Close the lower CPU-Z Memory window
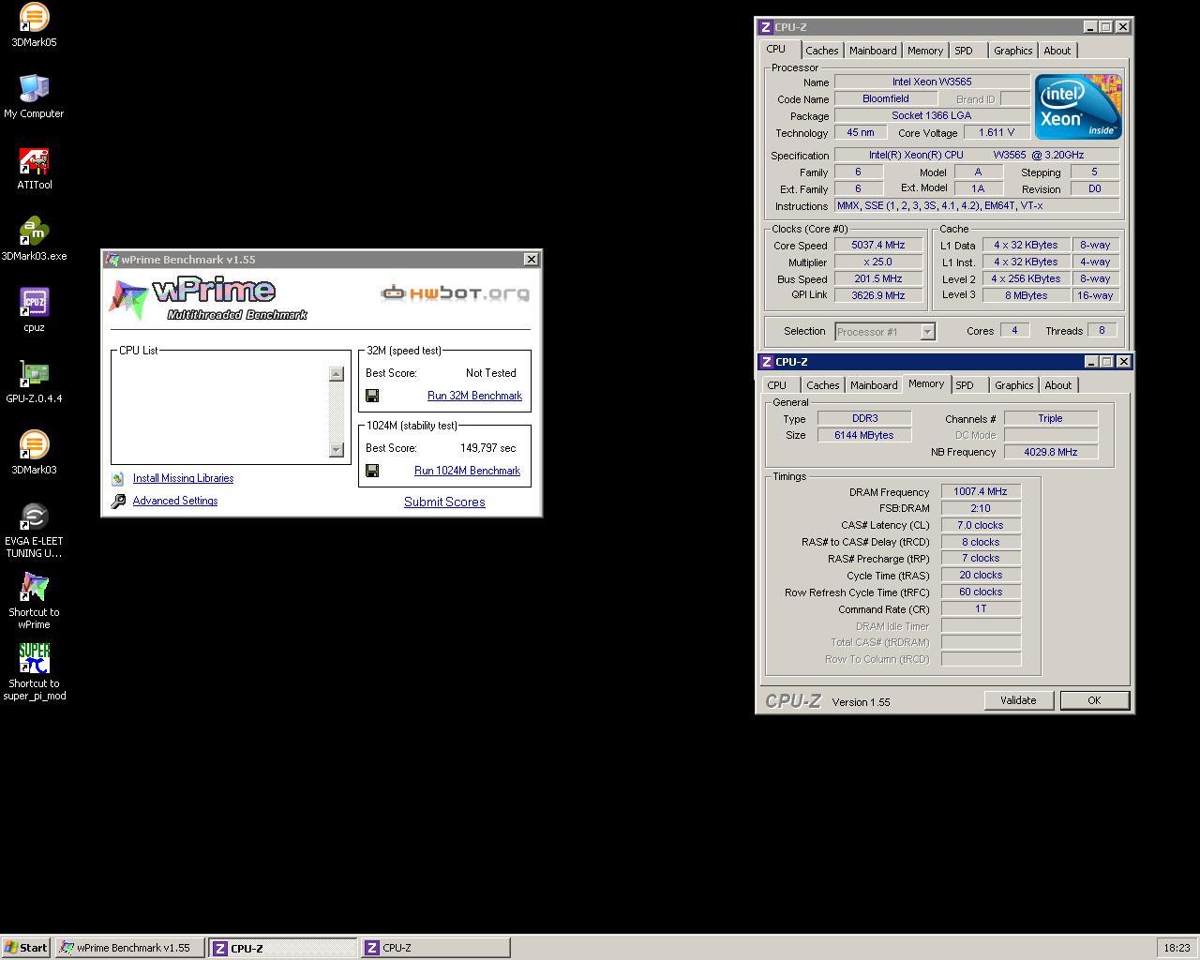This screenshot has height=960, width=1200. click(1124, 362)
